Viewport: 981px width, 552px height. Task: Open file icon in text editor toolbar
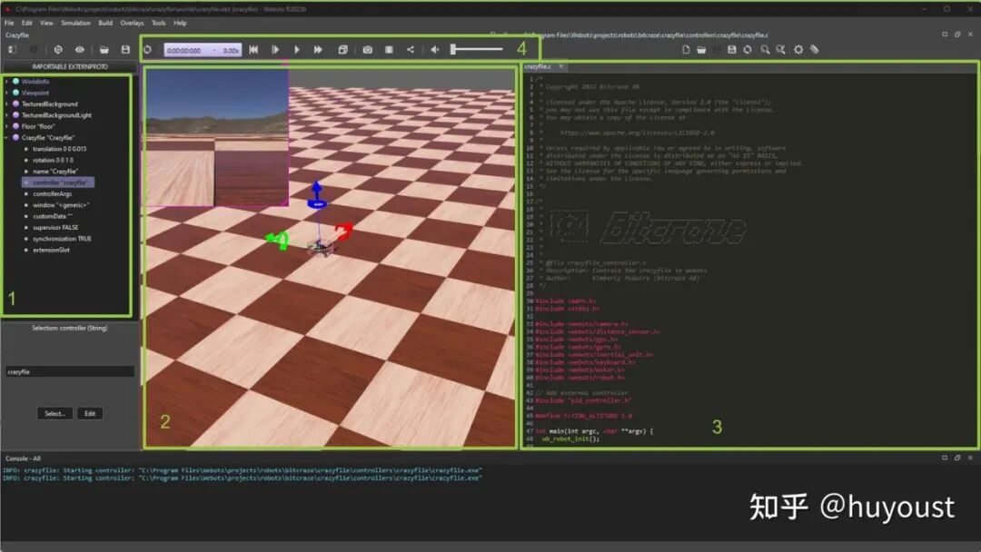pyautogui.click(x=701, y=49)
